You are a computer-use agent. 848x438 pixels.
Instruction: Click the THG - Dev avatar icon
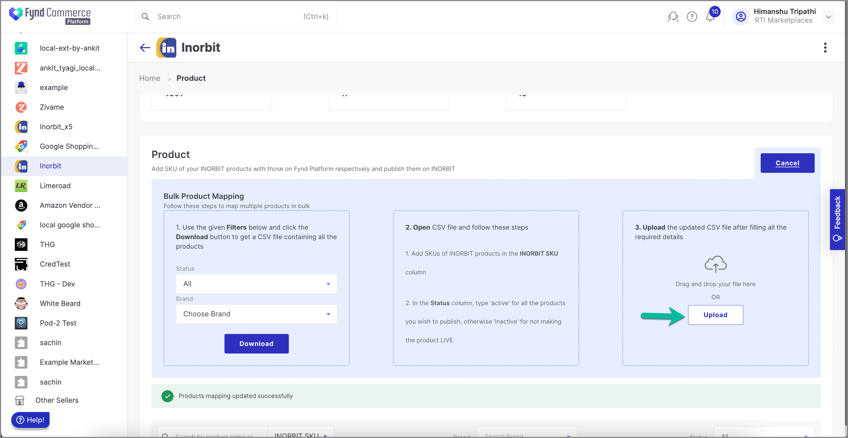21,284
